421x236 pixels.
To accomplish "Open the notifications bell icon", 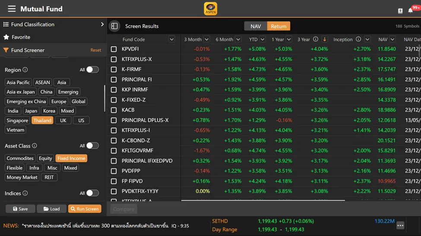I will coord(411,10).
